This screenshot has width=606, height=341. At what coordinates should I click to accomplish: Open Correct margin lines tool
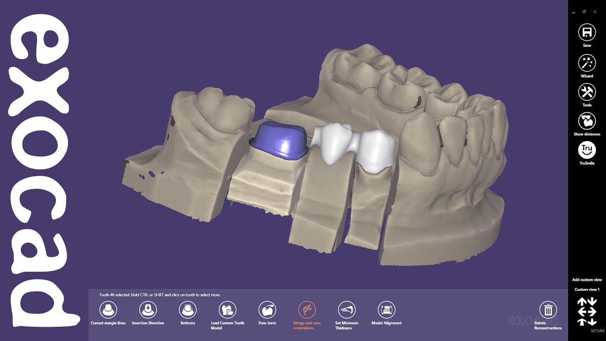point(108,310)
